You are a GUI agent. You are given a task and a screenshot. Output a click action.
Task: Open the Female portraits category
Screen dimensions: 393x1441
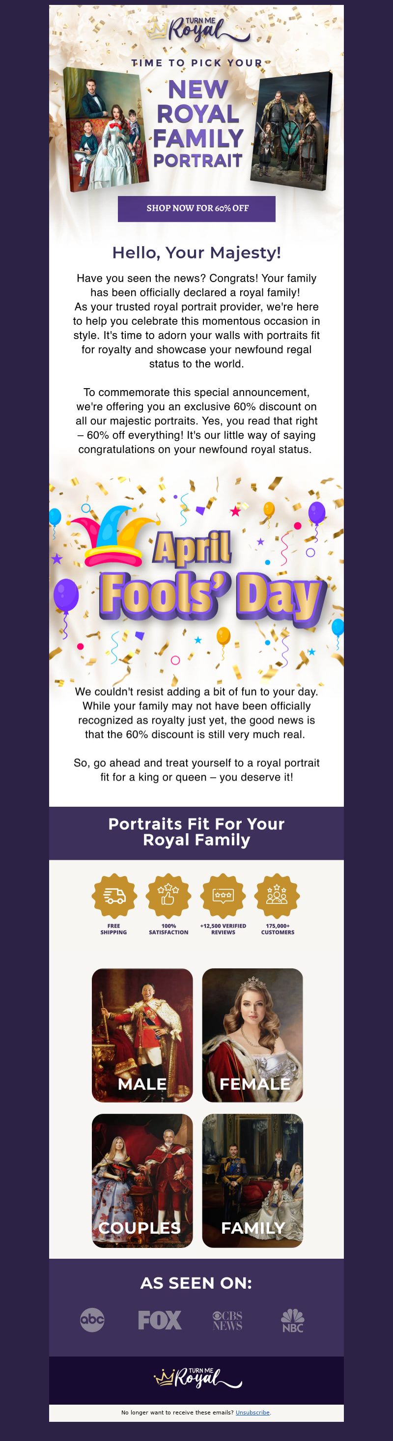point(253,1035)
